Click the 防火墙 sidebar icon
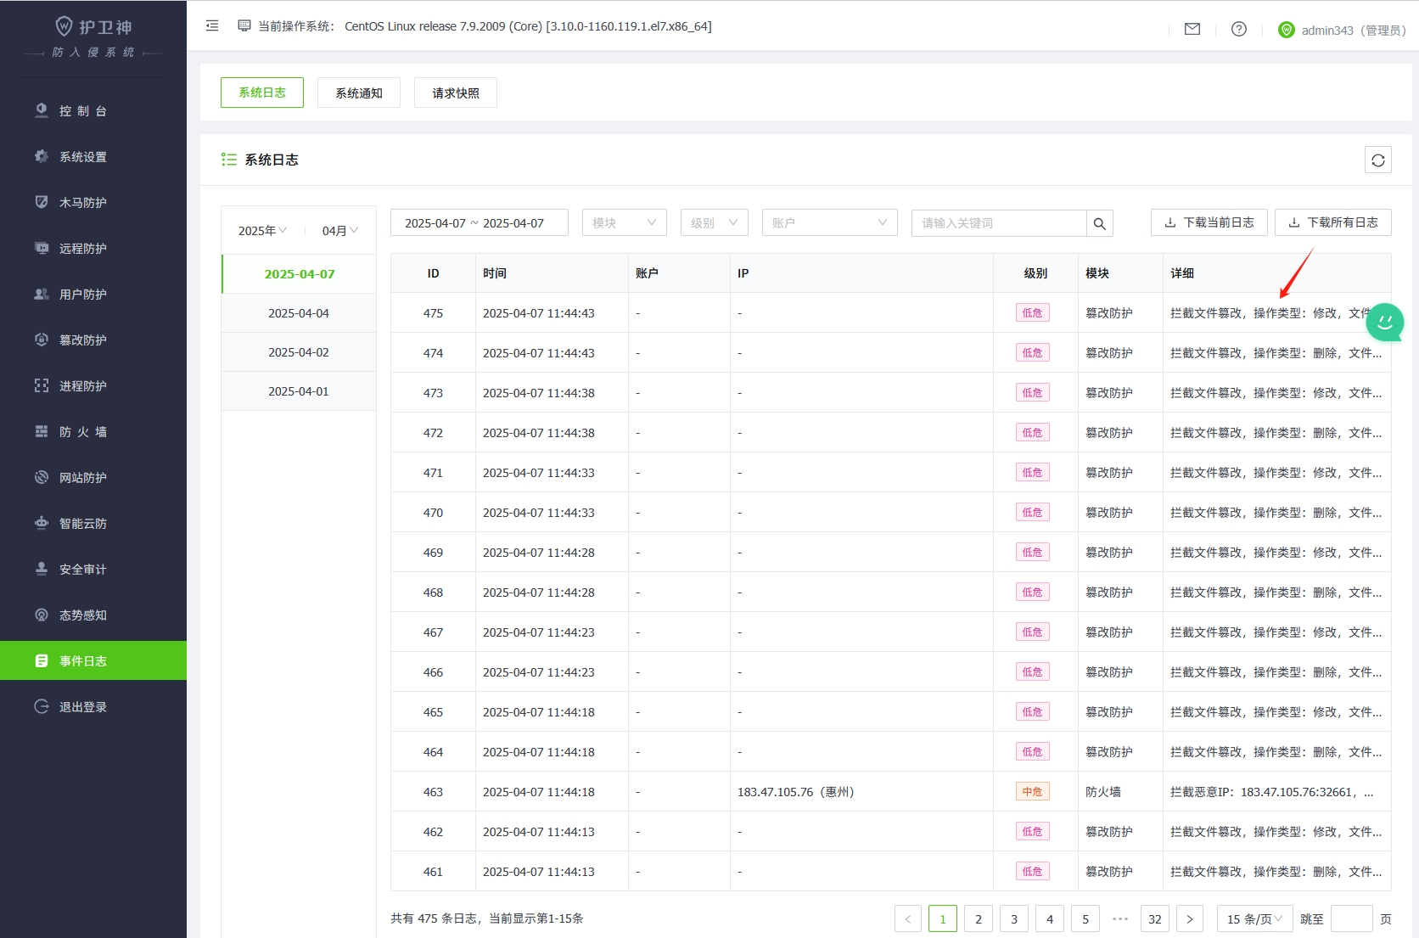The width and height of the screenshot is (1419, 938). tap(41, 431)
